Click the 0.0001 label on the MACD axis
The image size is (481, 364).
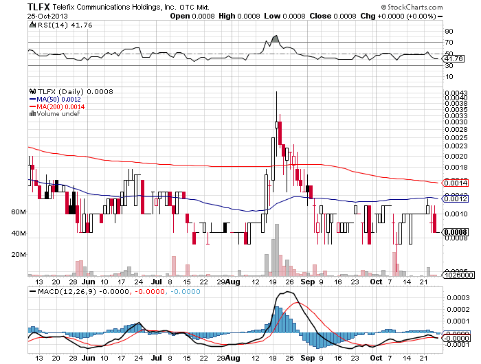(458, 321)
